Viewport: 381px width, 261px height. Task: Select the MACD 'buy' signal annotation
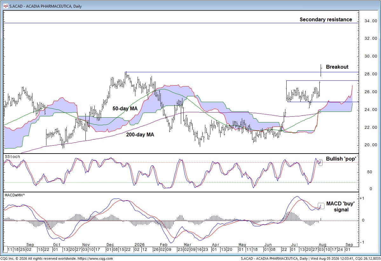(x=341, y=207)
